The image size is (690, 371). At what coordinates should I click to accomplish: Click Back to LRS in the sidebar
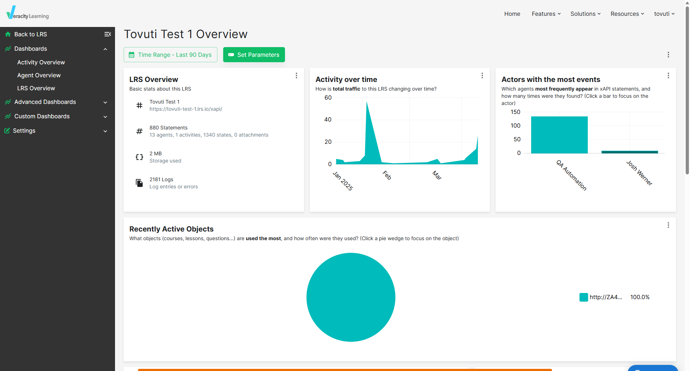(31, 34)
